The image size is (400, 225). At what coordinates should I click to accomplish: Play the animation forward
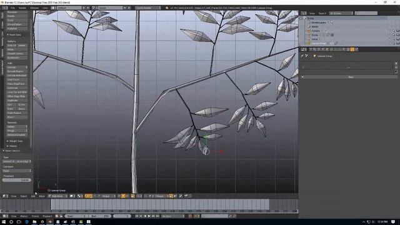pos(149,216)
